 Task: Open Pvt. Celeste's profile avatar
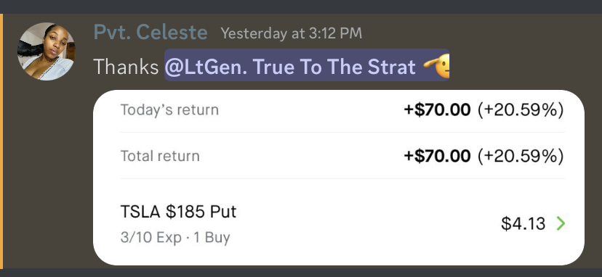(46, 51)
